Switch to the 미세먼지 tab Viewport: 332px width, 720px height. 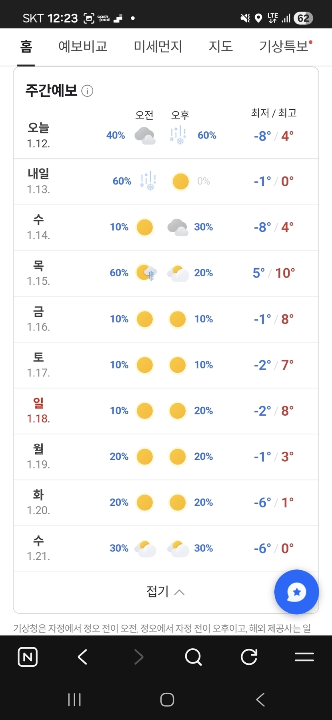[158, 46]
